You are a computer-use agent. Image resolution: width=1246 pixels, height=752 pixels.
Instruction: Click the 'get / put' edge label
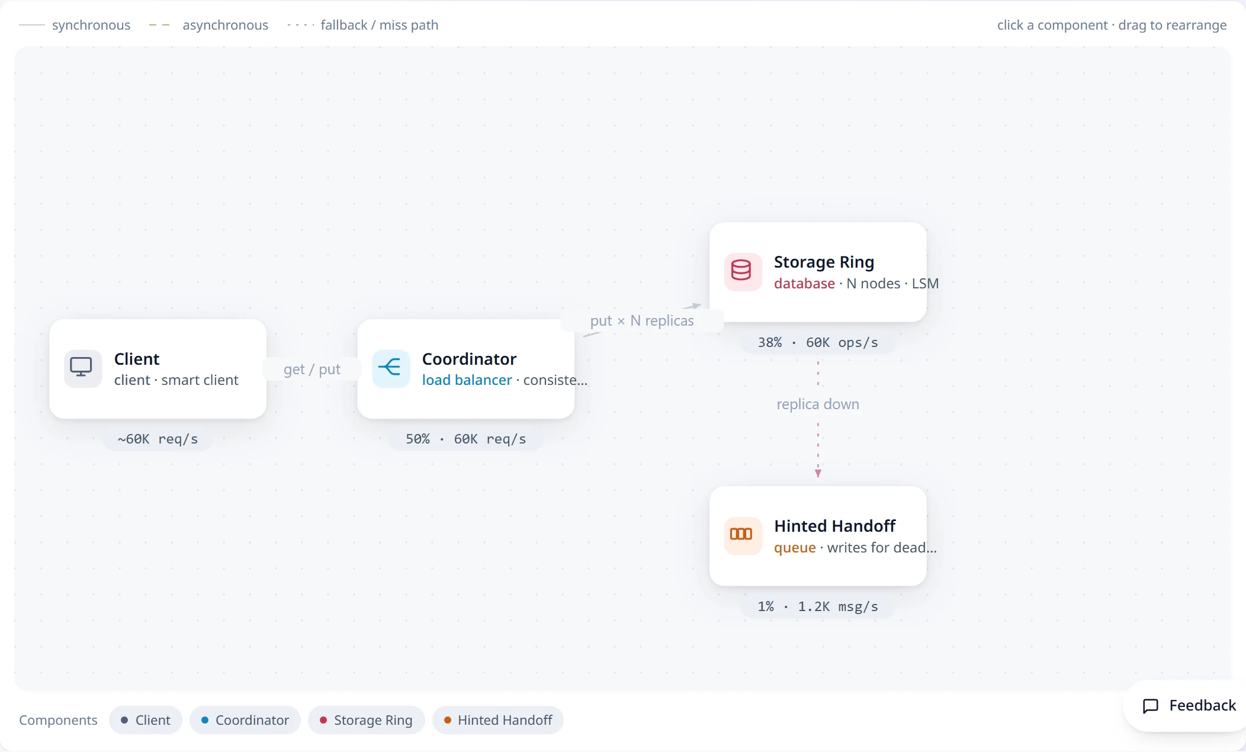[312, 369]
